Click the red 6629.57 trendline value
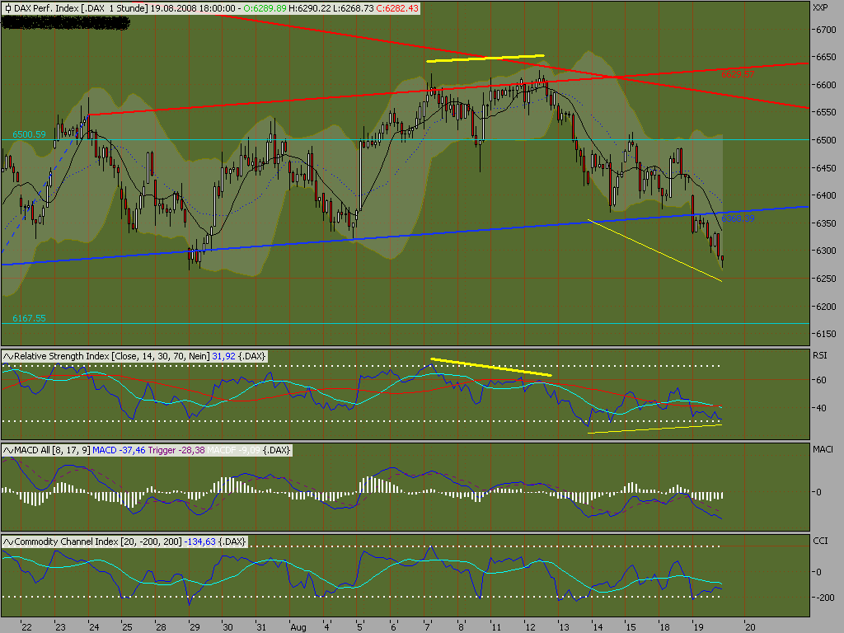Screen dimensions: 844x633 (x=738, y=74)
